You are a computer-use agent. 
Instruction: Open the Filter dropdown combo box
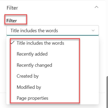pos(53,30)
